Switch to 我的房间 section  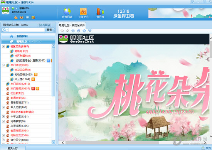coord(28,36)
